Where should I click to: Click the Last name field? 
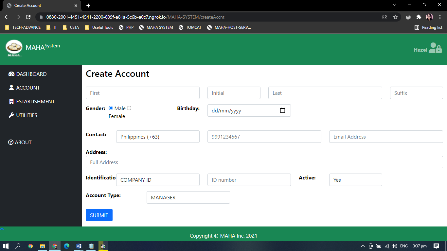(325, 93)
